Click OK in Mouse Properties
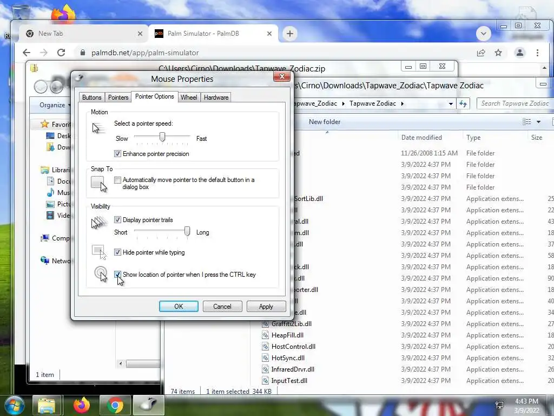 [x=179, y=307]
